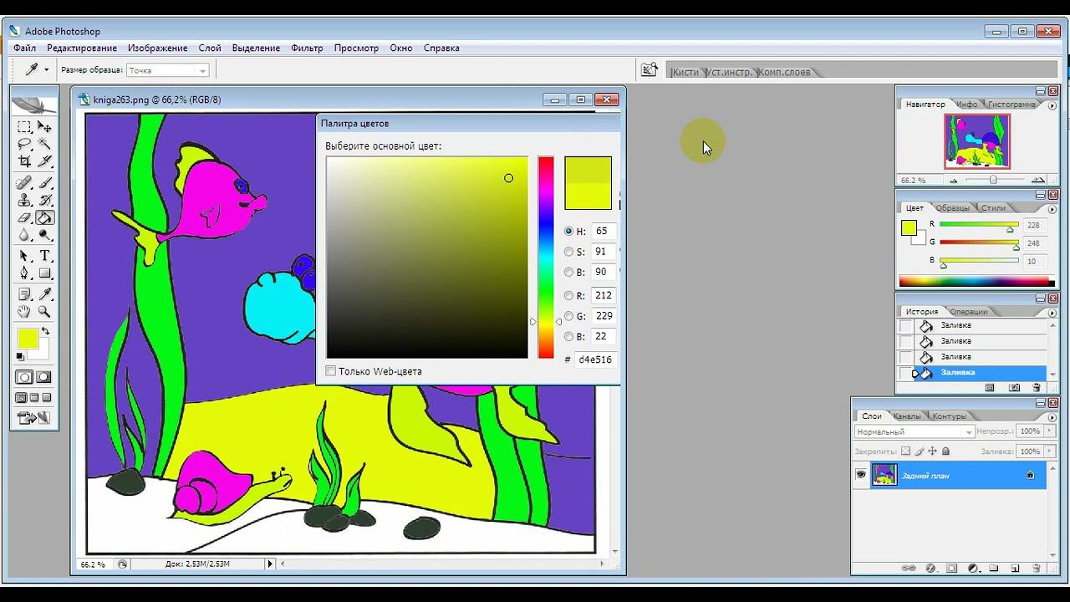Select the Crop tool
Screen dimensions: 1070x602
(24, 161)
